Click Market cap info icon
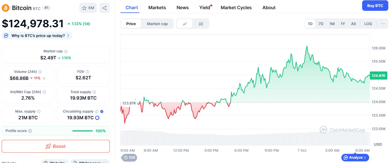391x163 pixels. point(66,51)
